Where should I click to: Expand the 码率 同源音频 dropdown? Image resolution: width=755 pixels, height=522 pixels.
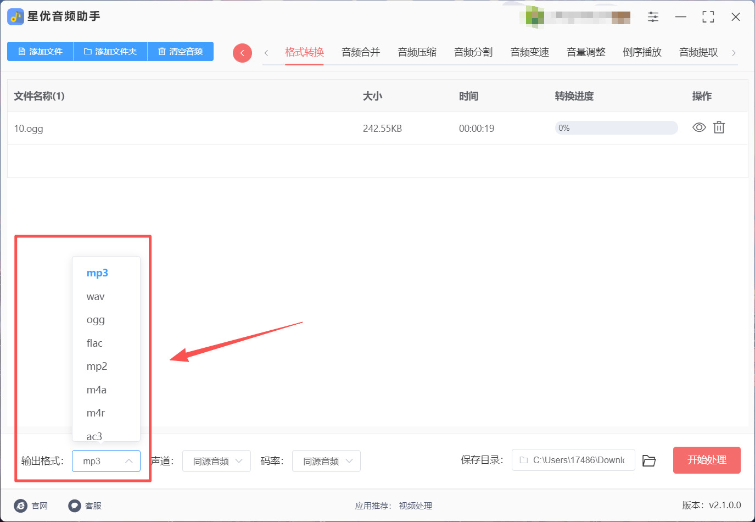326,461
